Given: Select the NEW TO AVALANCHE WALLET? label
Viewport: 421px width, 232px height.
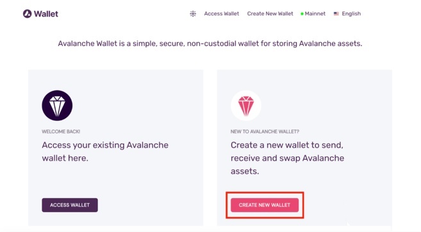Looking at the screenshot, I should coord(265,131).
